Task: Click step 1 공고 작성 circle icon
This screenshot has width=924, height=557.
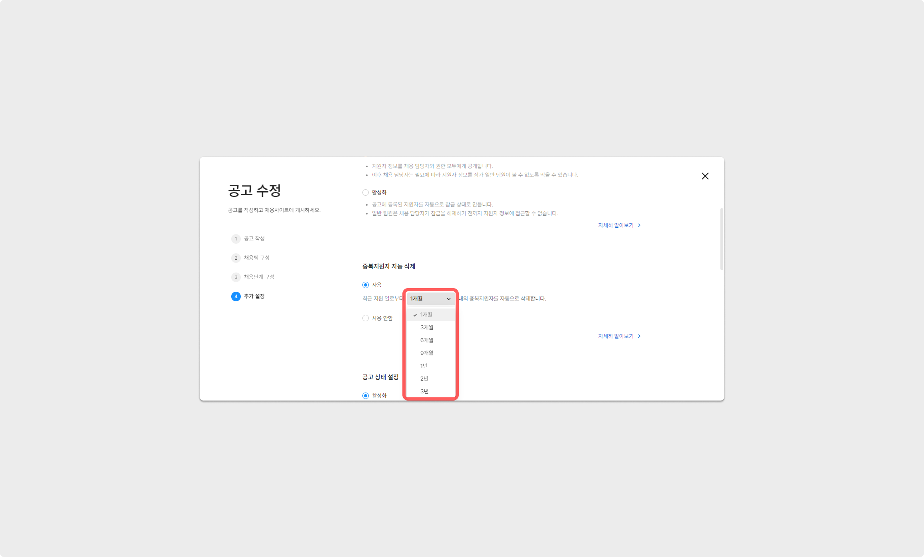Action: pyautogui.click(x=236, y=239)
